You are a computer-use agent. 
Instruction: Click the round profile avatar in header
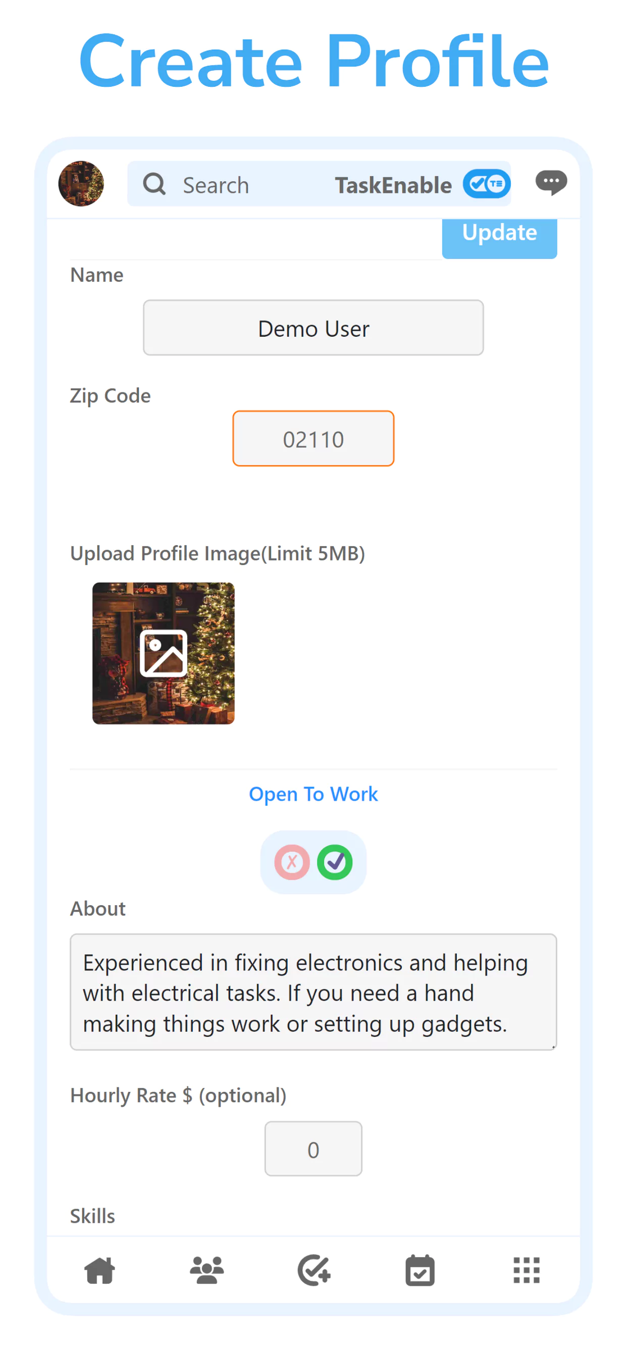81,183
